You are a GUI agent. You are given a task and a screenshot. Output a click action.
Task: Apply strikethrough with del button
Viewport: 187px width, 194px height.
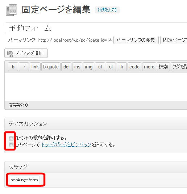[x=66, y=67]
